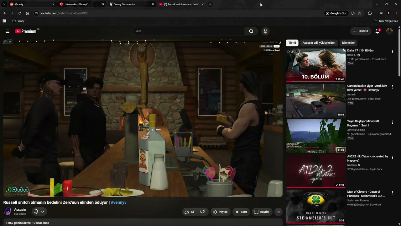Click the search magnifier button
401x226 pixels.
point(251,31)
